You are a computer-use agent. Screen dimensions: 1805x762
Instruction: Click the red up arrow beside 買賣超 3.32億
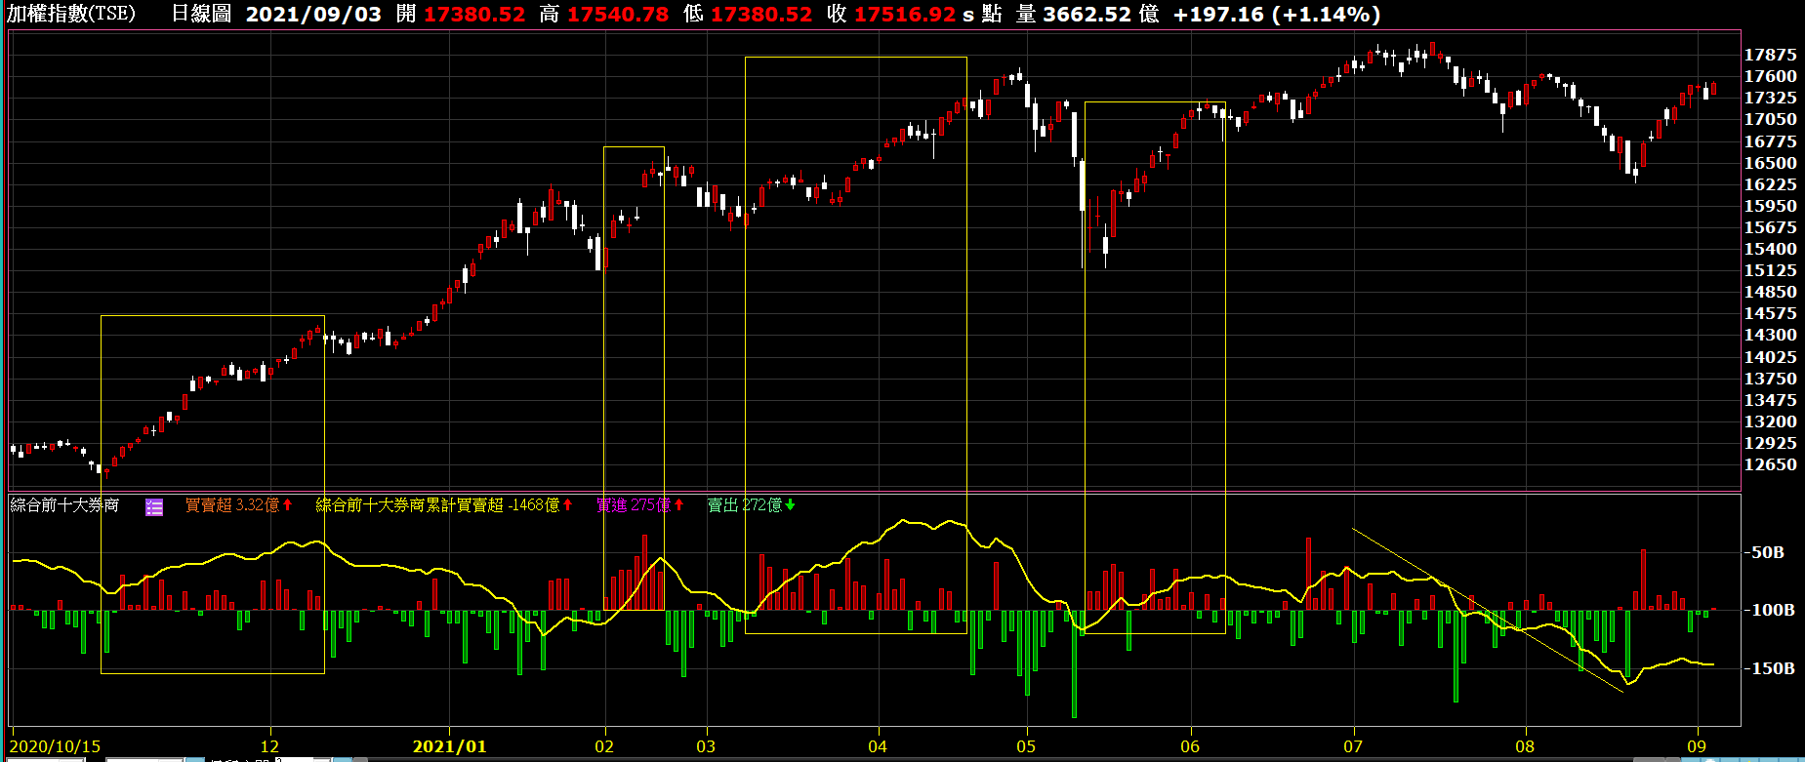pos(288,505)
